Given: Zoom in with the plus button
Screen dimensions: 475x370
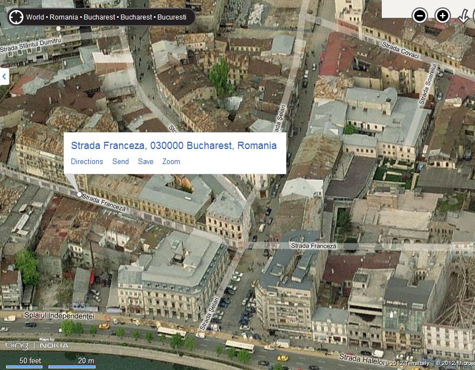Looking at the screenshot, I should pos(443,16).
